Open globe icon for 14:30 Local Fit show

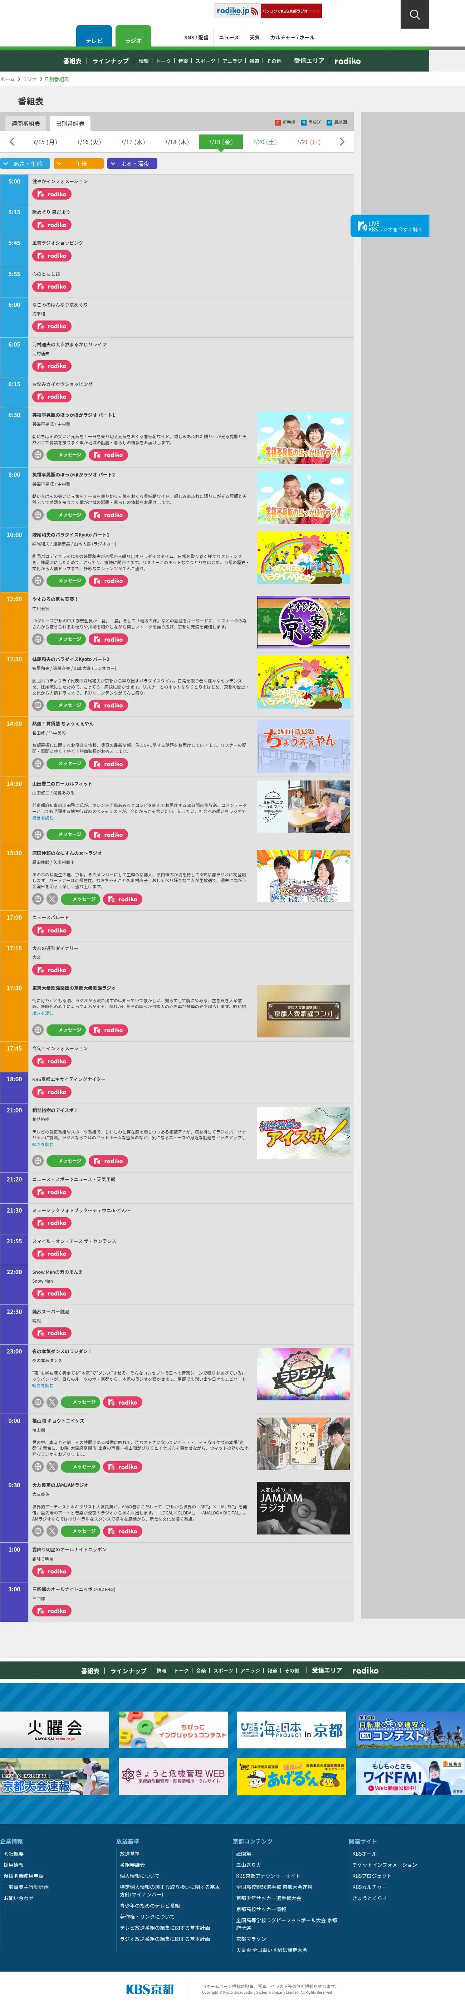38,834
